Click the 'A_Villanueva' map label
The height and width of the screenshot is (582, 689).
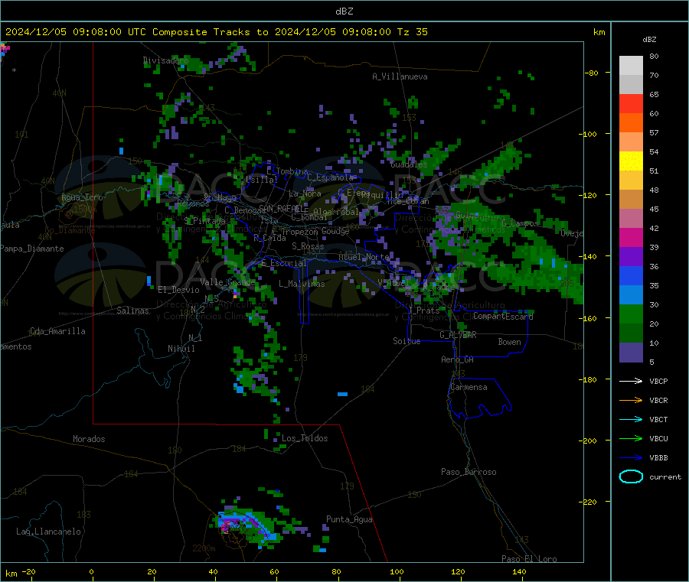[x=400, y=76]
